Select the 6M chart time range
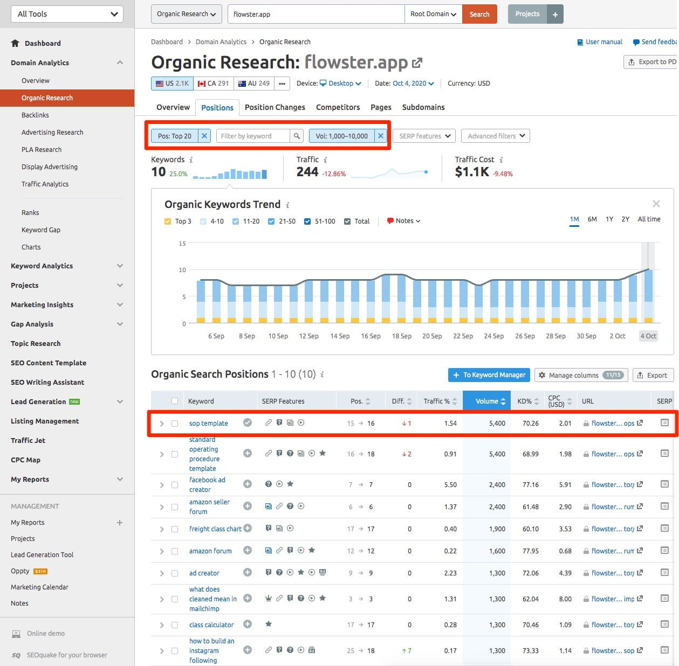Image resolution: width=679 pixels, height=666 pixels. [x=592, y=219]
